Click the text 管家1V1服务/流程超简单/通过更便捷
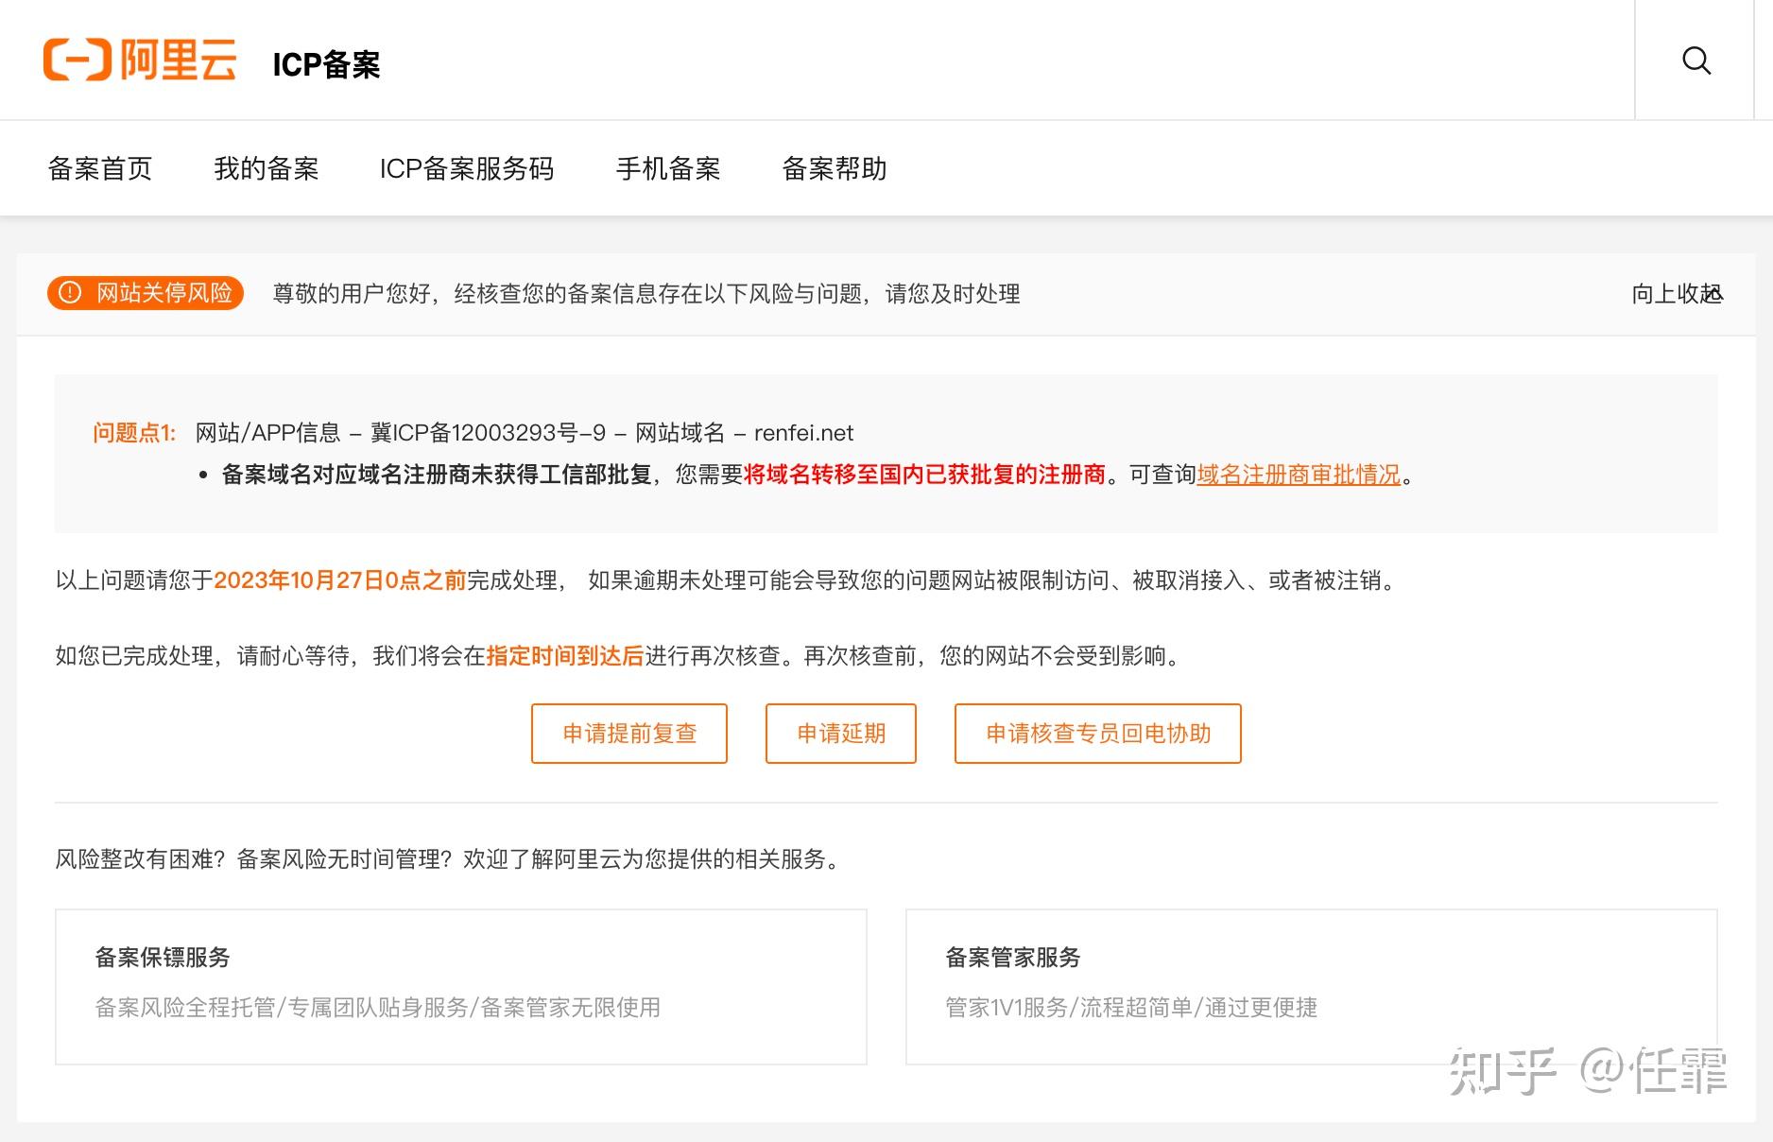The width and height of the screenshot is (1773, 1142). click(x=1131, y=1008)
